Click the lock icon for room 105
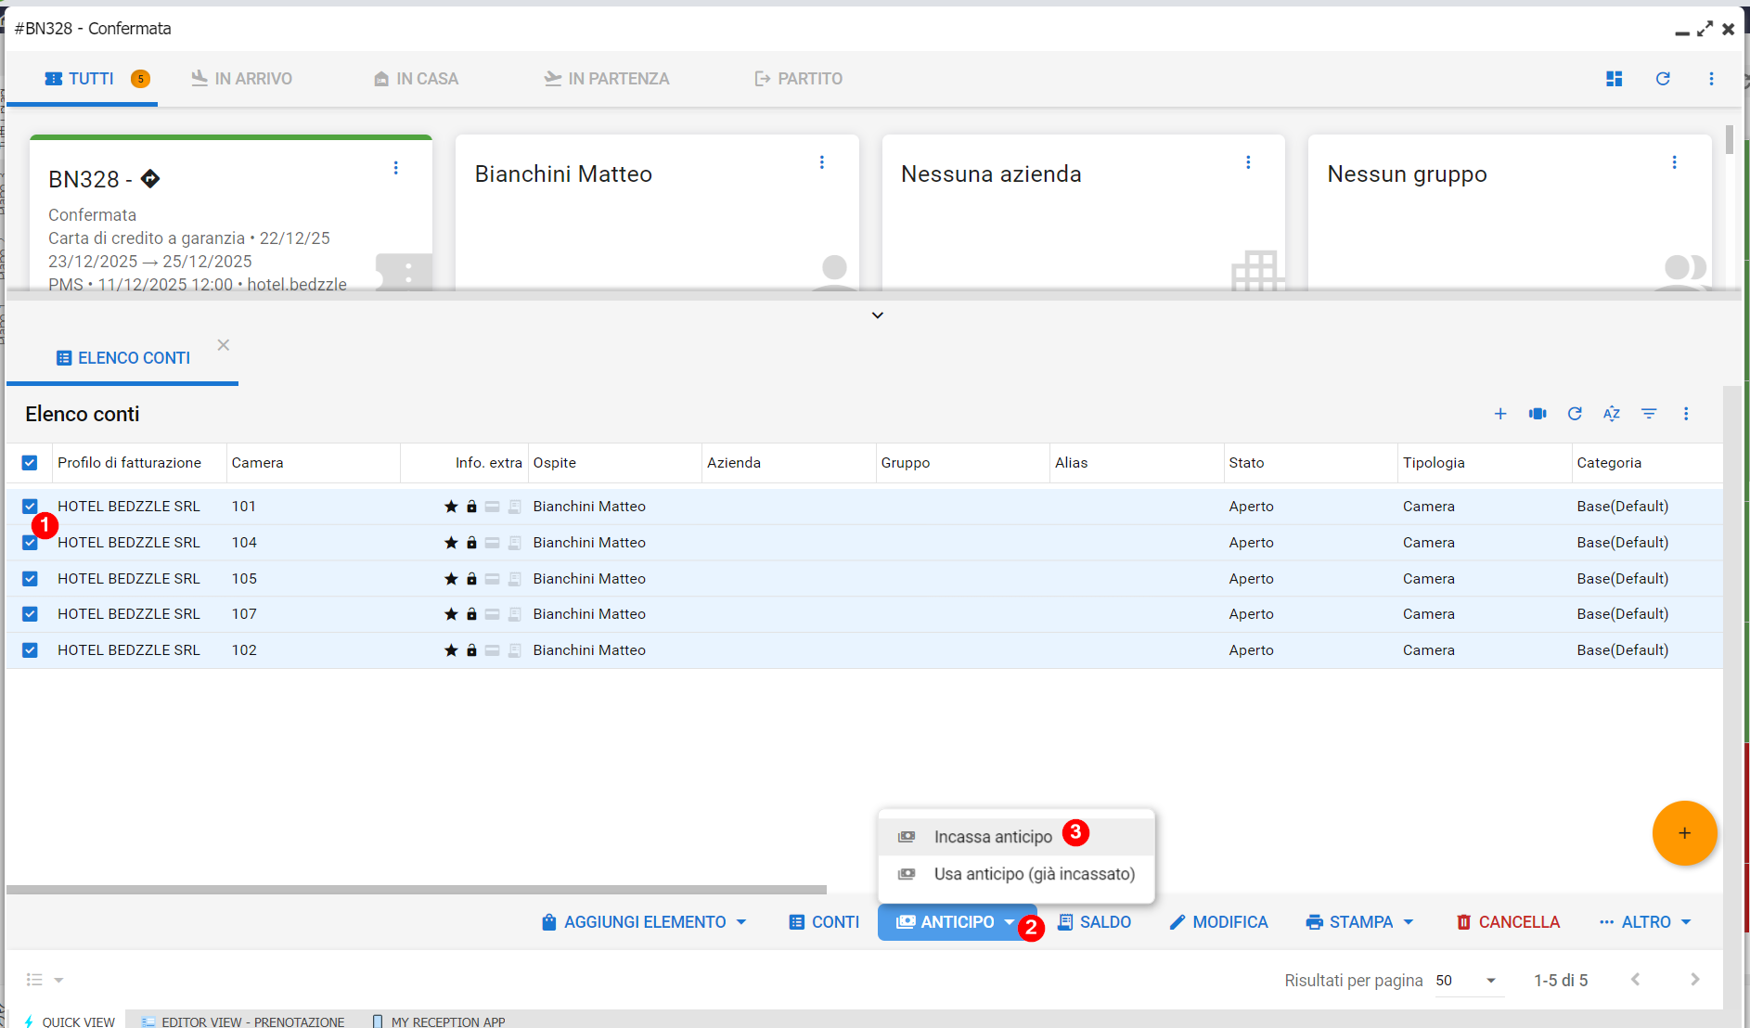 coord(471,579)
